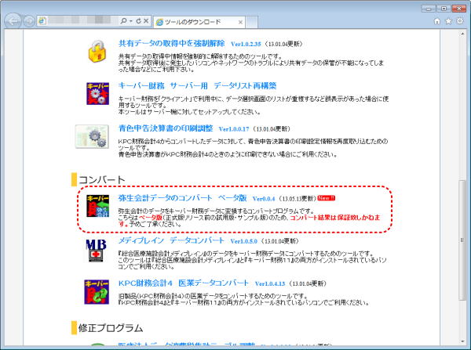Click the Stop (X) icon in address bar
This screenshot has height=350, width=471.
point(146,21)
